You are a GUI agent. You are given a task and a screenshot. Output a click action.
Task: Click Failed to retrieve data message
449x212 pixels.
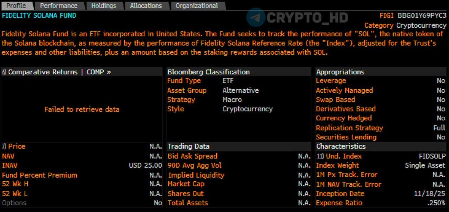[82, 110]
